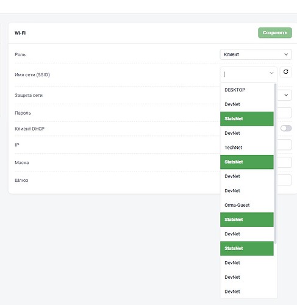Click the refresh SSID list icon

coord(285,72)
